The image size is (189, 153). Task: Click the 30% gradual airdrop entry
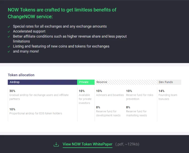coord(39,95)
